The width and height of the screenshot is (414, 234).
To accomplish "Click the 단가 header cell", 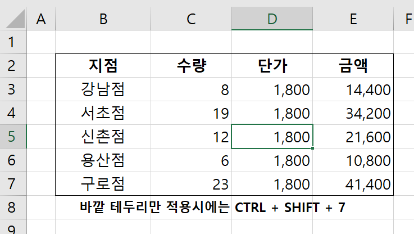I will click(272, 66).
